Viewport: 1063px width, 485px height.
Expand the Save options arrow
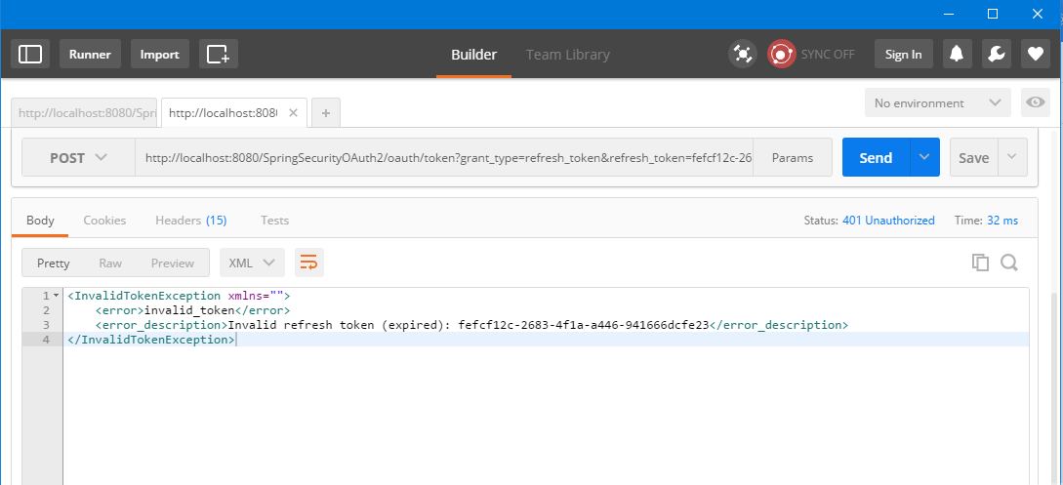pos(1012,157)
